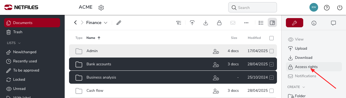346x98 pixels.
Task: Click the download toolbar icon
Action: point(206,23)
